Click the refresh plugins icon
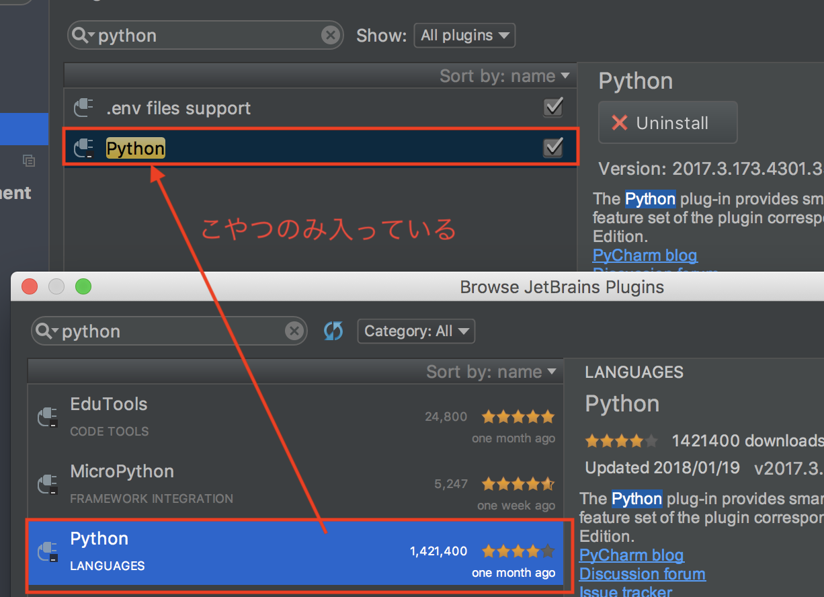This screenshot has height=597, width=824. pyautogui.click(x=333, y=331)
